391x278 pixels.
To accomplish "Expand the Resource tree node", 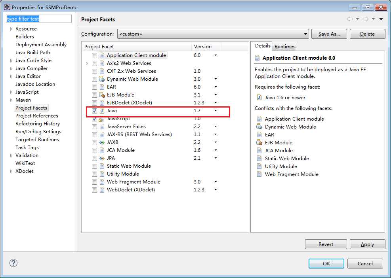I will (11, 29).
